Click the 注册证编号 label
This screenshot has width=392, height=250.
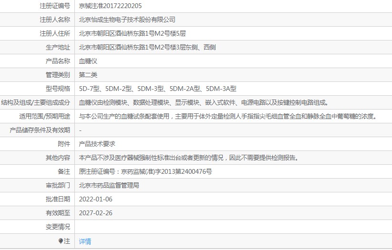55,6
